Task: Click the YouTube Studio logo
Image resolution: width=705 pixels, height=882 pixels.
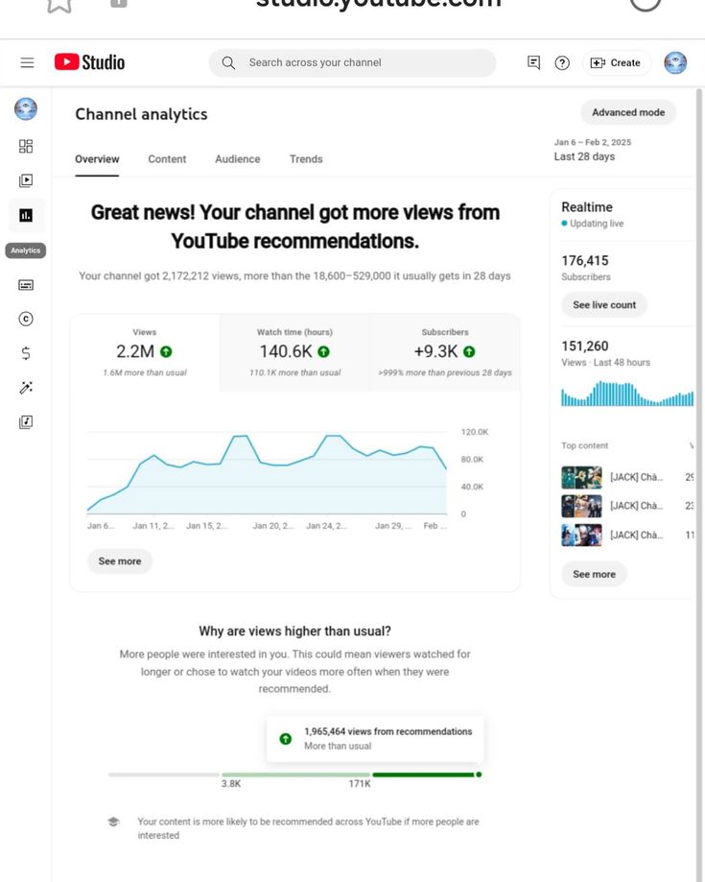Action: click(x=89, y=62)
